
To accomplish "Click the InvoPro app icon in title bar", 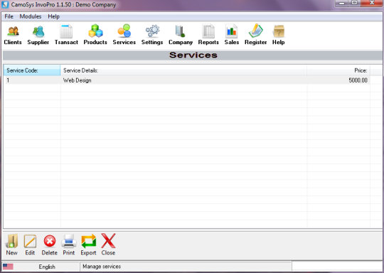I will 5,5.
